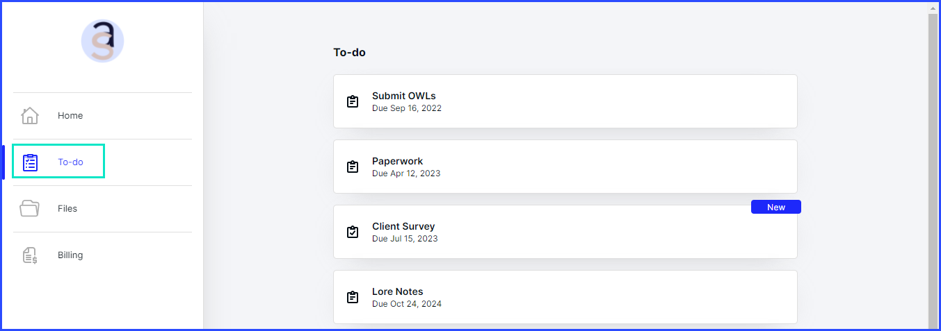This screenshot has width=941, height=331.
Task: Click the circular logo at sidebar top
Action: tap(102, 41)
